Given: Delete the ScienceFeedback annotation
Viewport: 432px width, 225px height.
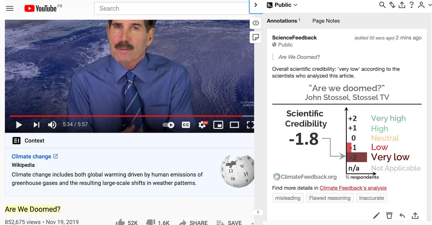Looking at the screenshot, I should coord(389,215).
